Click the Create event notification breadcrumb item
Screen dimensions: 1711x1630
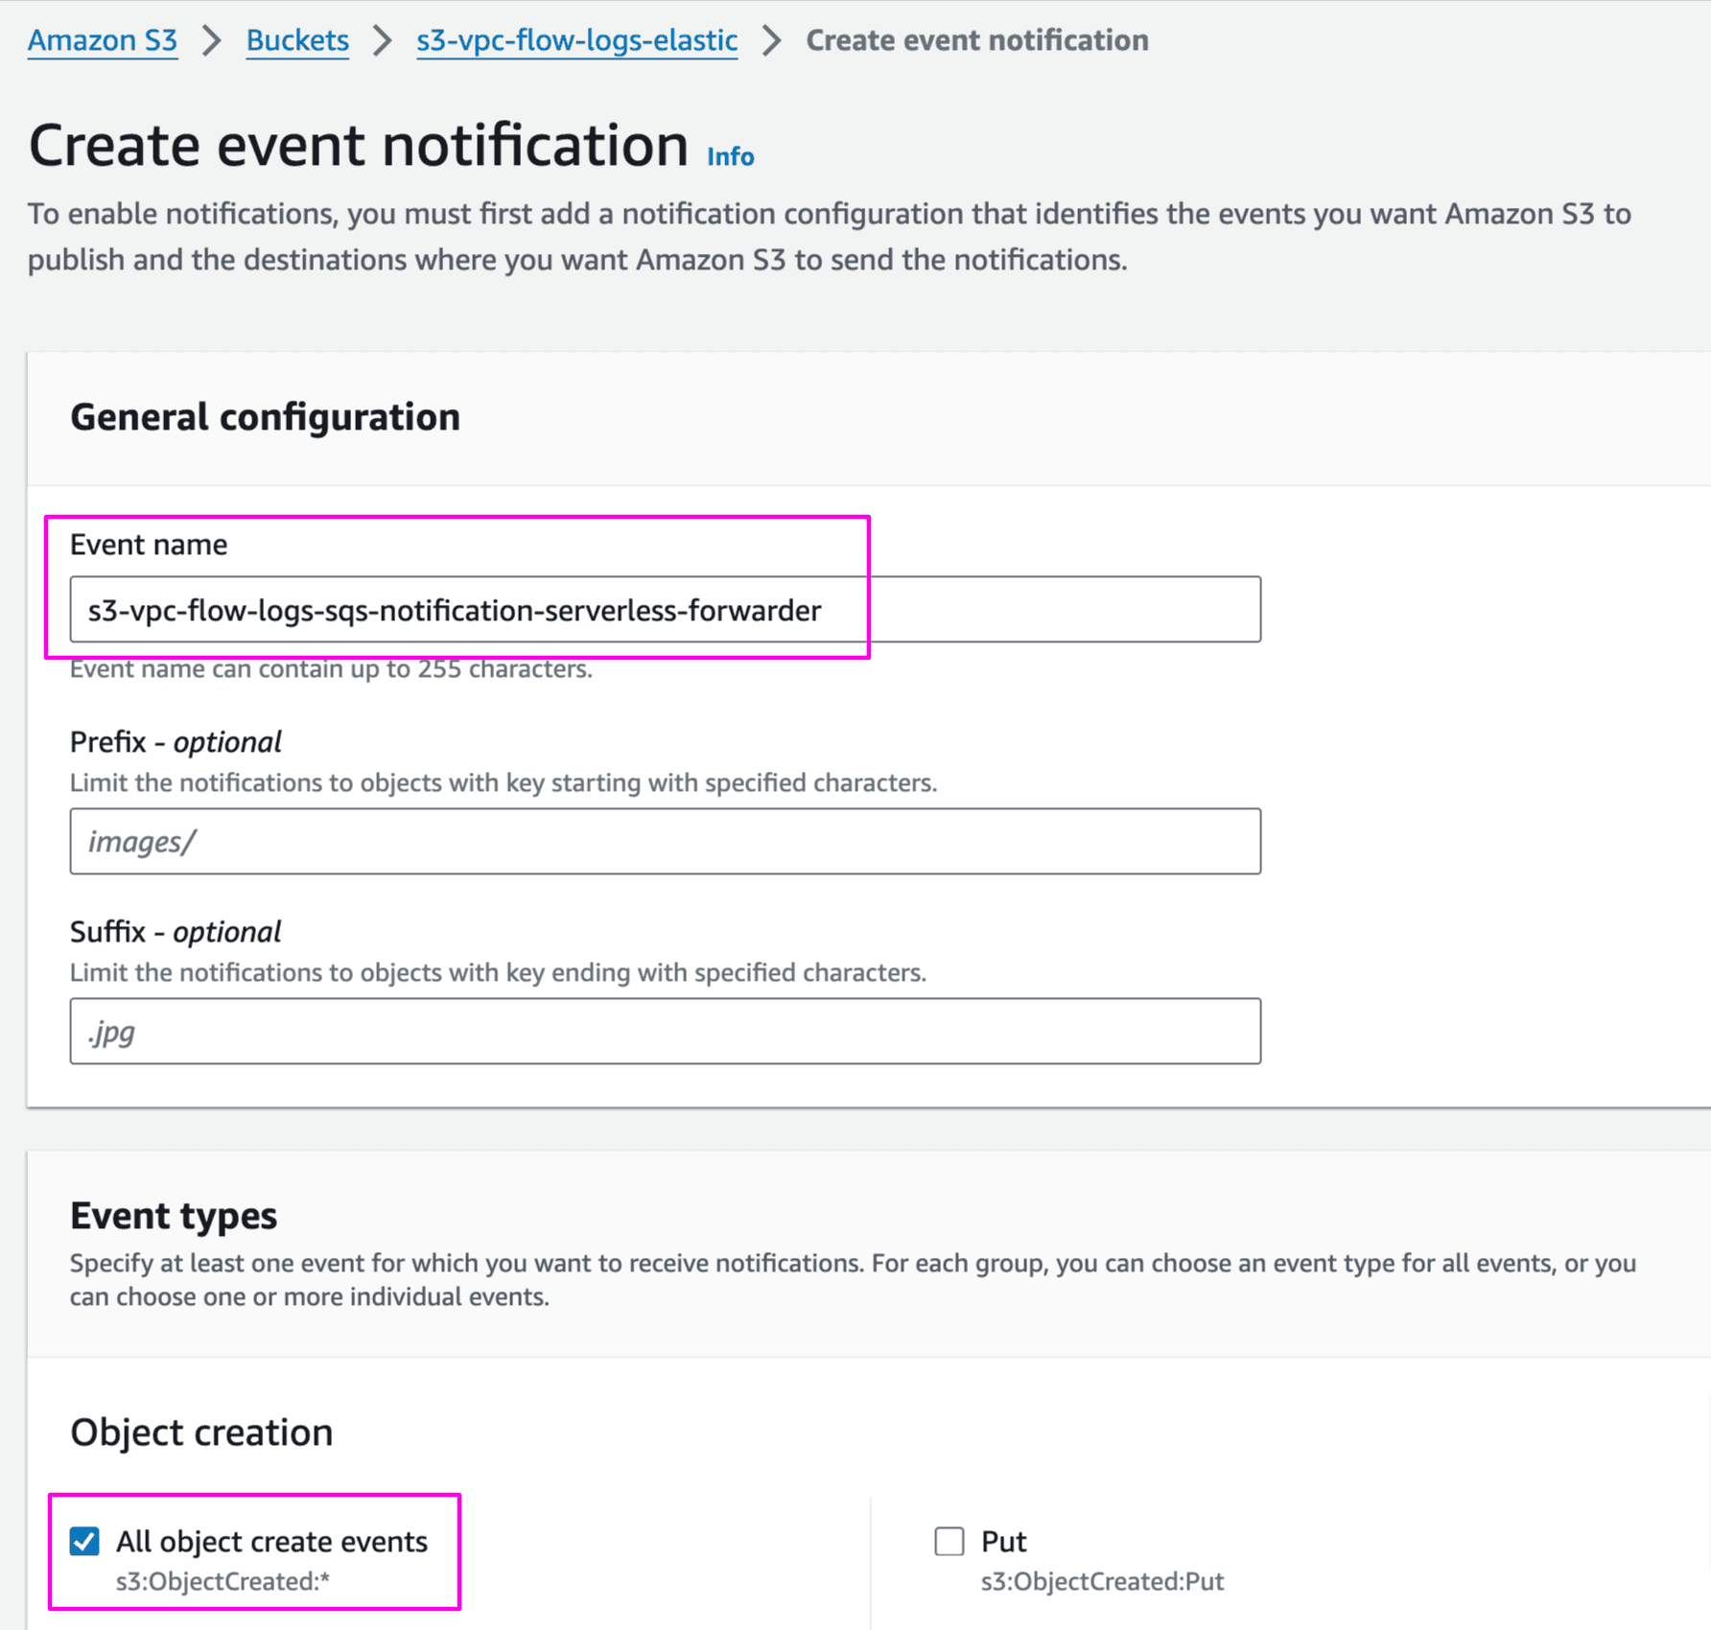(x=975, y=40)
